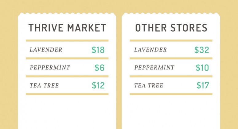The width and height of the screenshot is (238, 129).
Task: Click the $6 peppermint price
Action: coord(99,67)
